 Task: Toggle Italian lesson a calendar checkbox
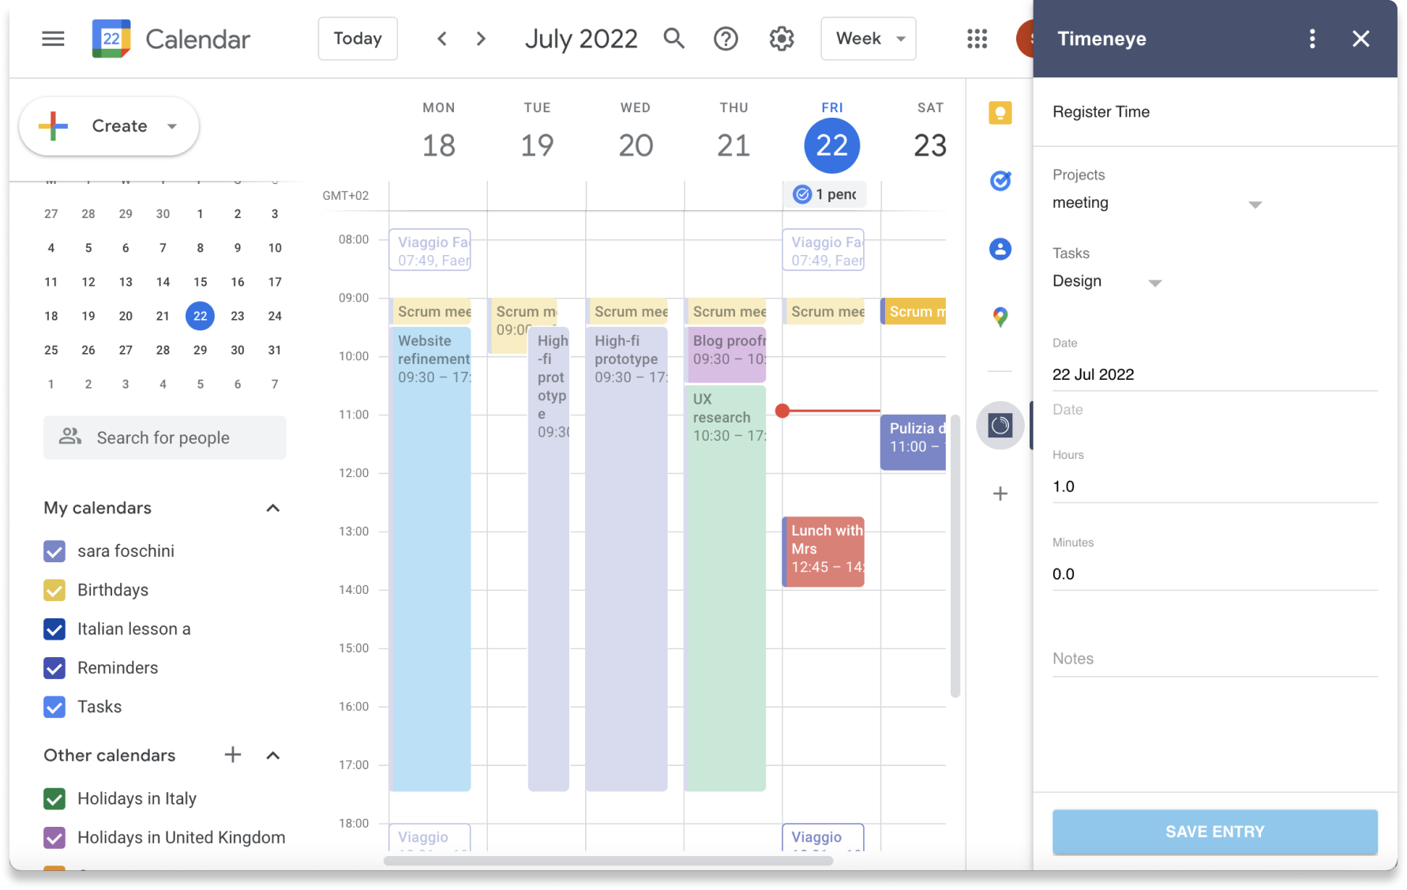[54, 629]
